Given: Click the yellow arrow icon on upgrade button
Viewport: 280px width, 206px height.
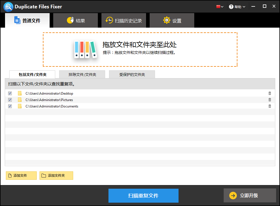Looking at the screenshot, I should tap(233, 195).
